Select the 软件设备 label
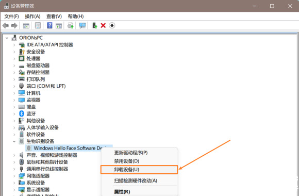299x196 pixels. pyautogui.click(x=36, y=134)
